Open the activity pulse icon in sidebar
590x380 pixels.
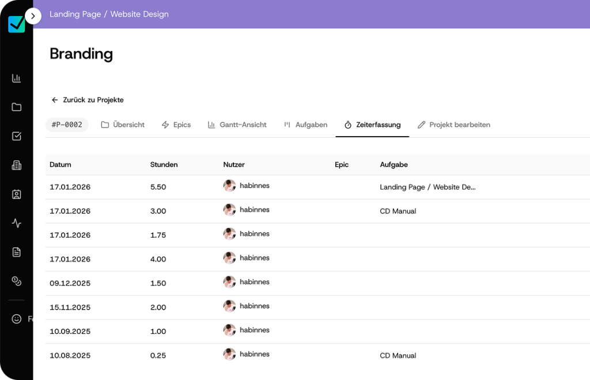pos(17,223)
